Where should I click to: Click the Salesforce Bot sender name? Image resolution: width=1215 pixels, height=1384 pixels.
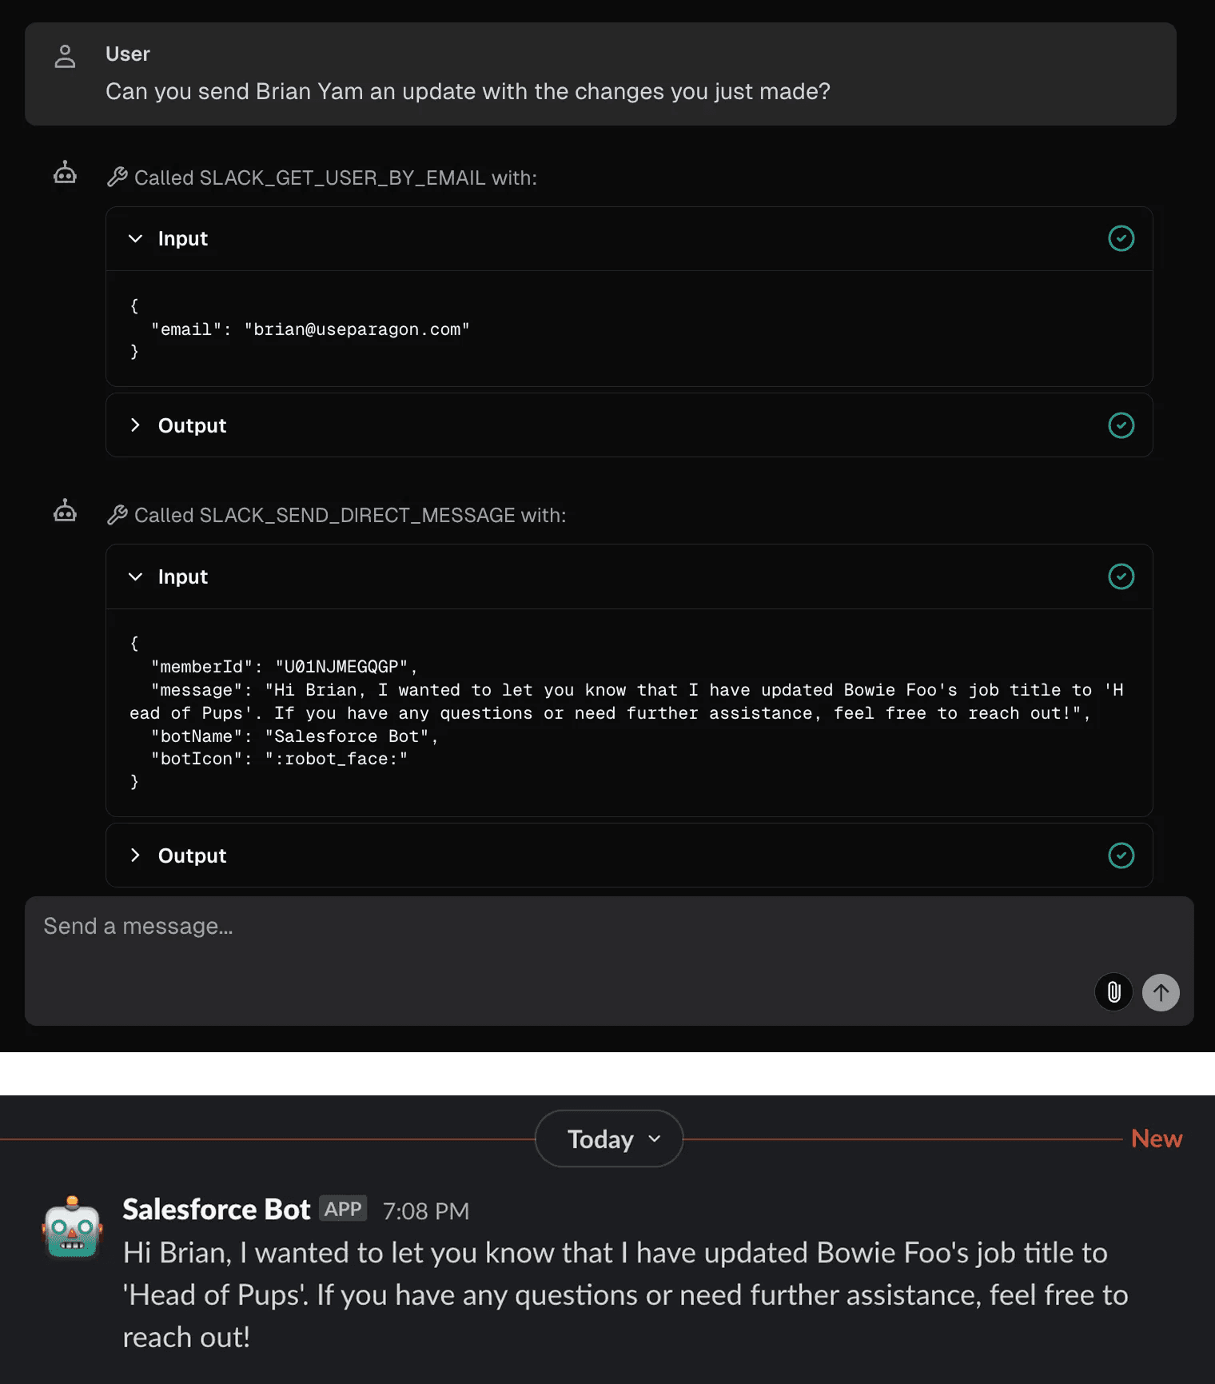(x=216, y=1210)
